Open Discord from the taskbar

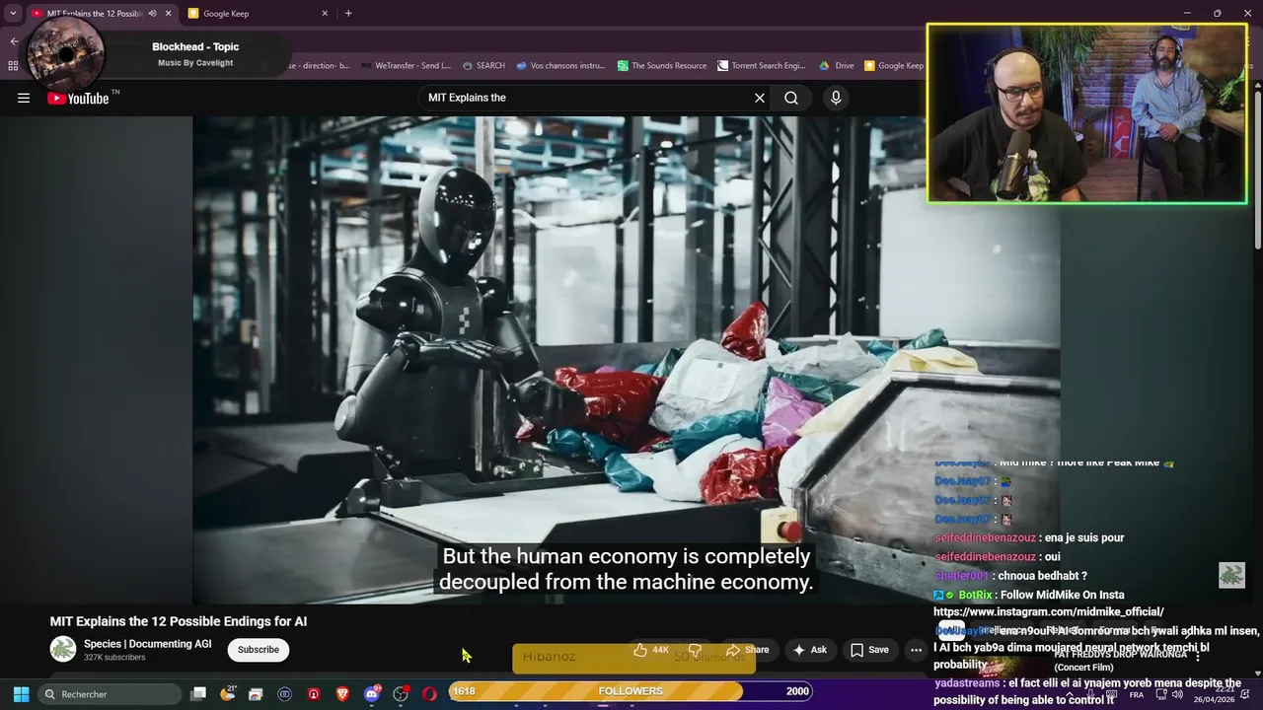[x=372, y=694]
